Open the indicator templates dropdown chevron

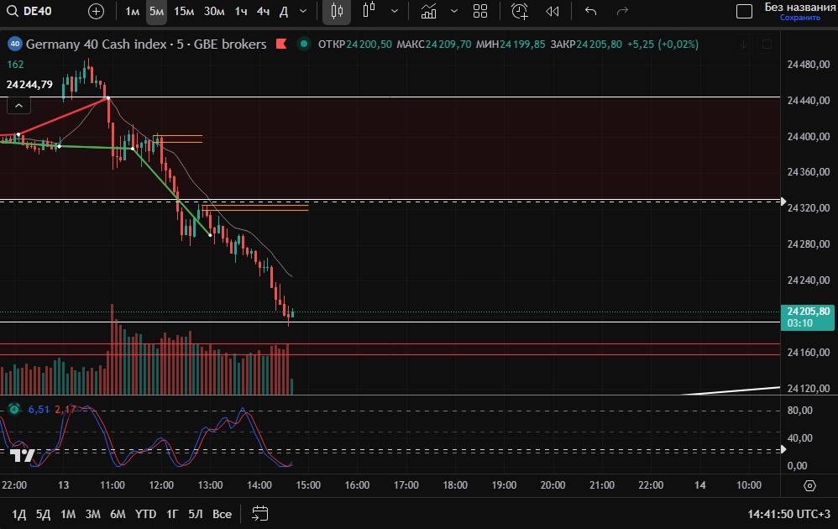pyautogui.click(x=454, y=11)
